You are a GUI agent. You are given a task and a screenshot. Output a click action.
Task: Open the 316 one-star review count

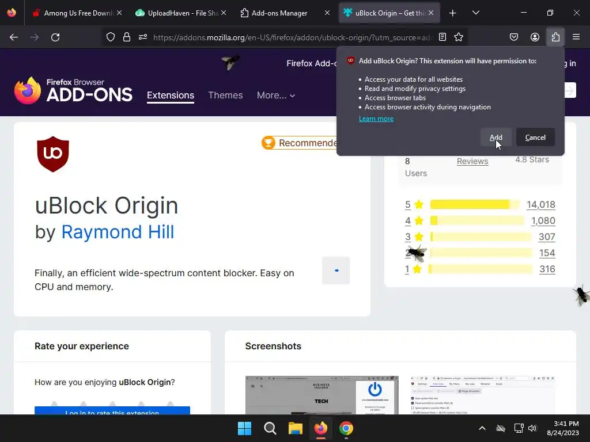tap(547, 269)
